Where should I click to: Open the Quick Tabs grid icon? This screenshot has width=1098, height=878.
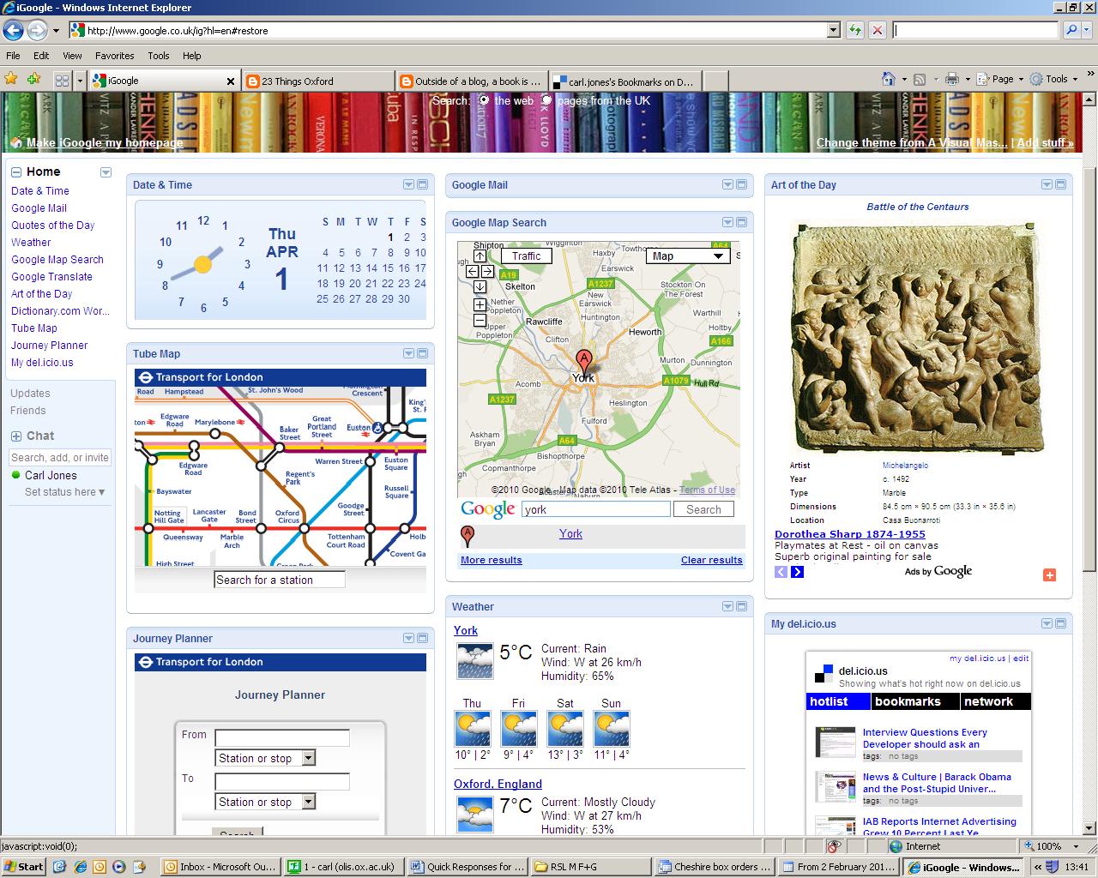[x=62, y=81]
